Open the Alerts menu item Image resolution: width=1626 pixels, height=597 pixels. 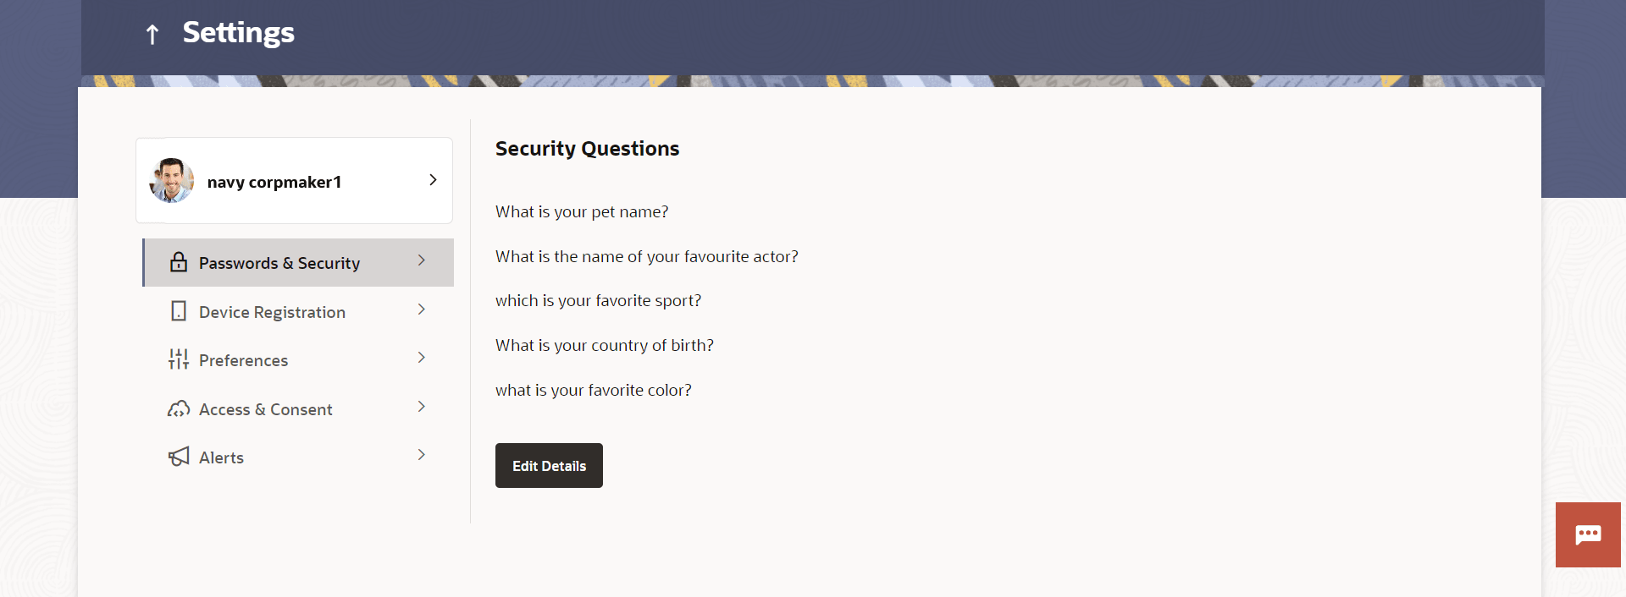[221, 457]
